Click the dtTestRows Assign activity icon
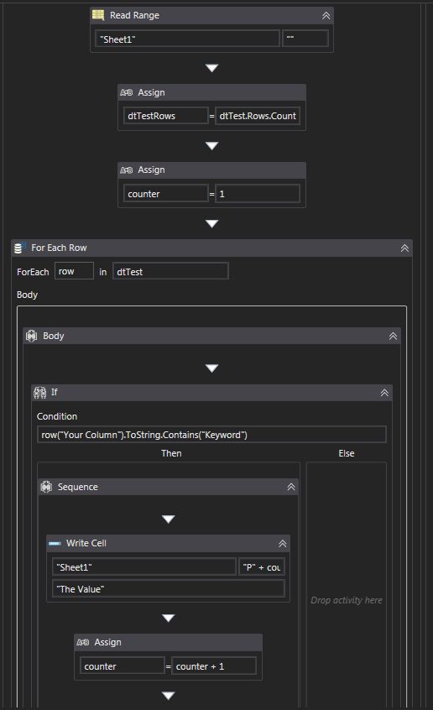This screenshot has width=433, height=710. click(x=127, y=92)
